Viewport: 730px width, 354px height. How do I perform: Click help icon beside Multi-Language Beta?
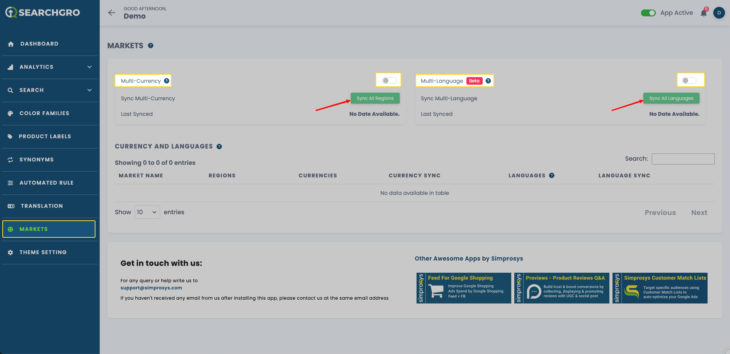point(488,81)
